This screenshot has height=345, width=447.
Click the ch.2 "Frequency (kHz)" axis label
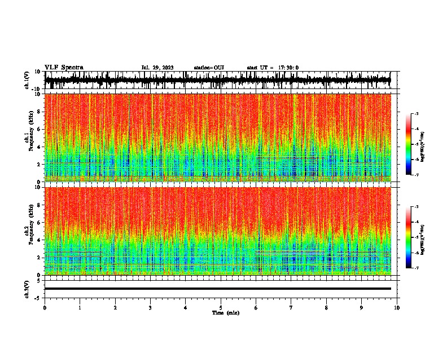click(31, 224)
